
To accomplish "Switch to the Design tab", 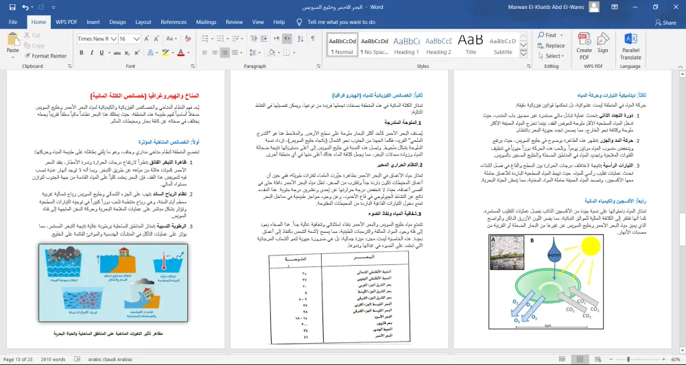I will click(x=117, y=22).
